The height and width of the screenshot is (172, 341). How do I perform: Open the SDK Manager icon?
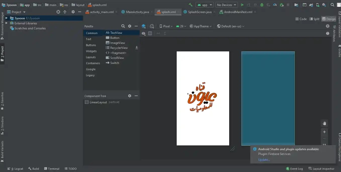(324, 5)
